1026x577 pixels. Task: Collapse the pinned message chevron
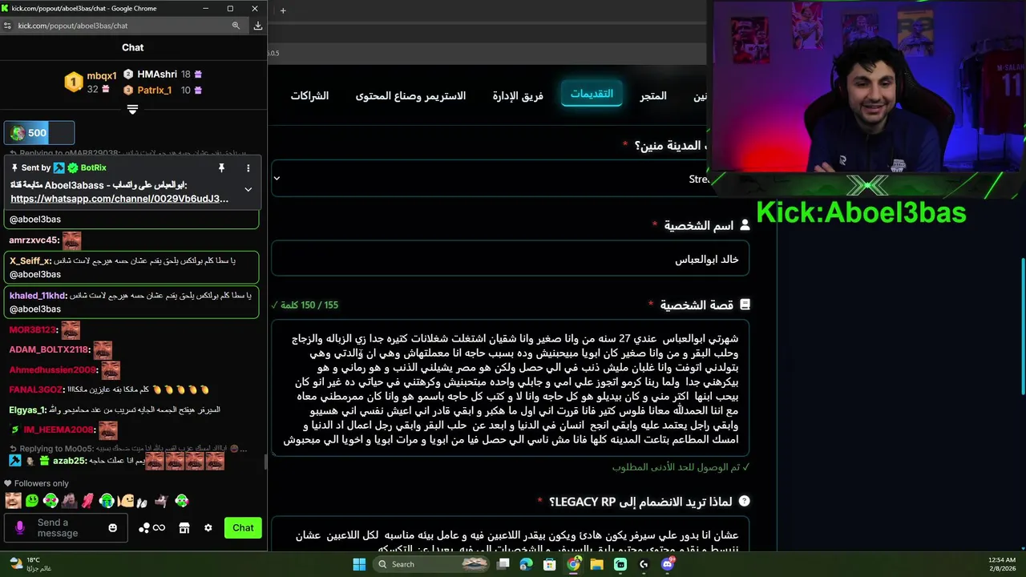pyautogui.click(x=248, y=190)
